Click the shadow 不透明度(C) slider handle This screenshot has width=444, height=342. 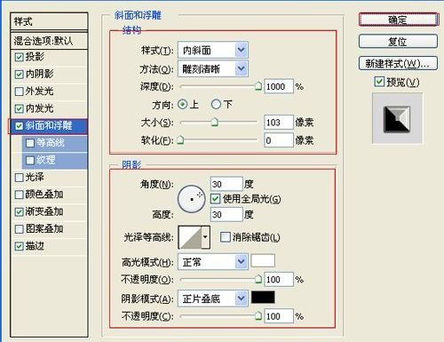pos(258,316)
